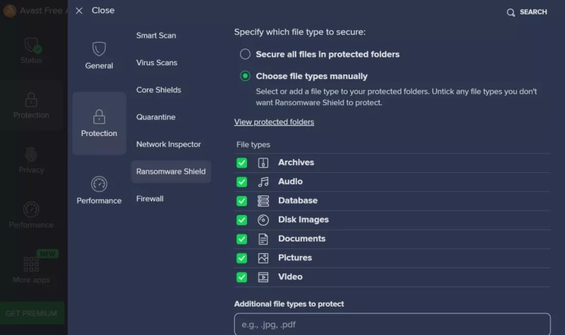The height and width of the screenshot is (335, 565).
Task: Uncheck the Archives checkbox
Action: coord(242,163)
